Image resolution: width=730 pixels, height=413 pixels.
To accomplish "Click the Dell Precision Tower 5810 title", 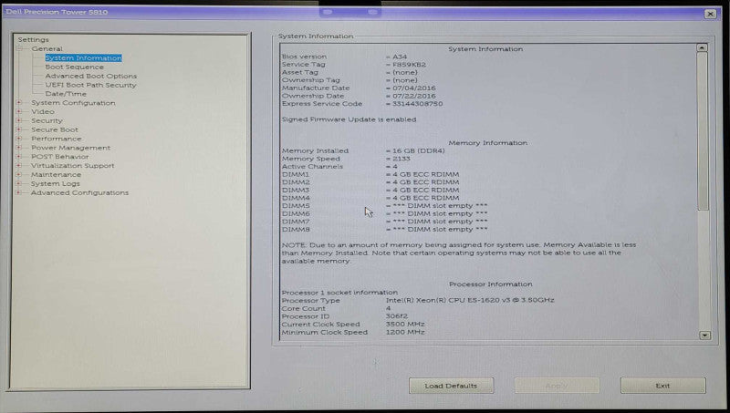I will tap(57, 12).
